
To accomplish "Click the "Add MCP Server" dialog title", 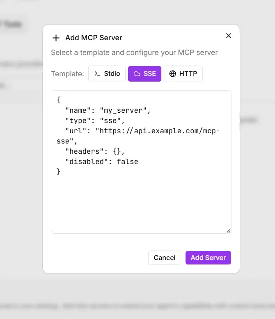I will [94, 38].
